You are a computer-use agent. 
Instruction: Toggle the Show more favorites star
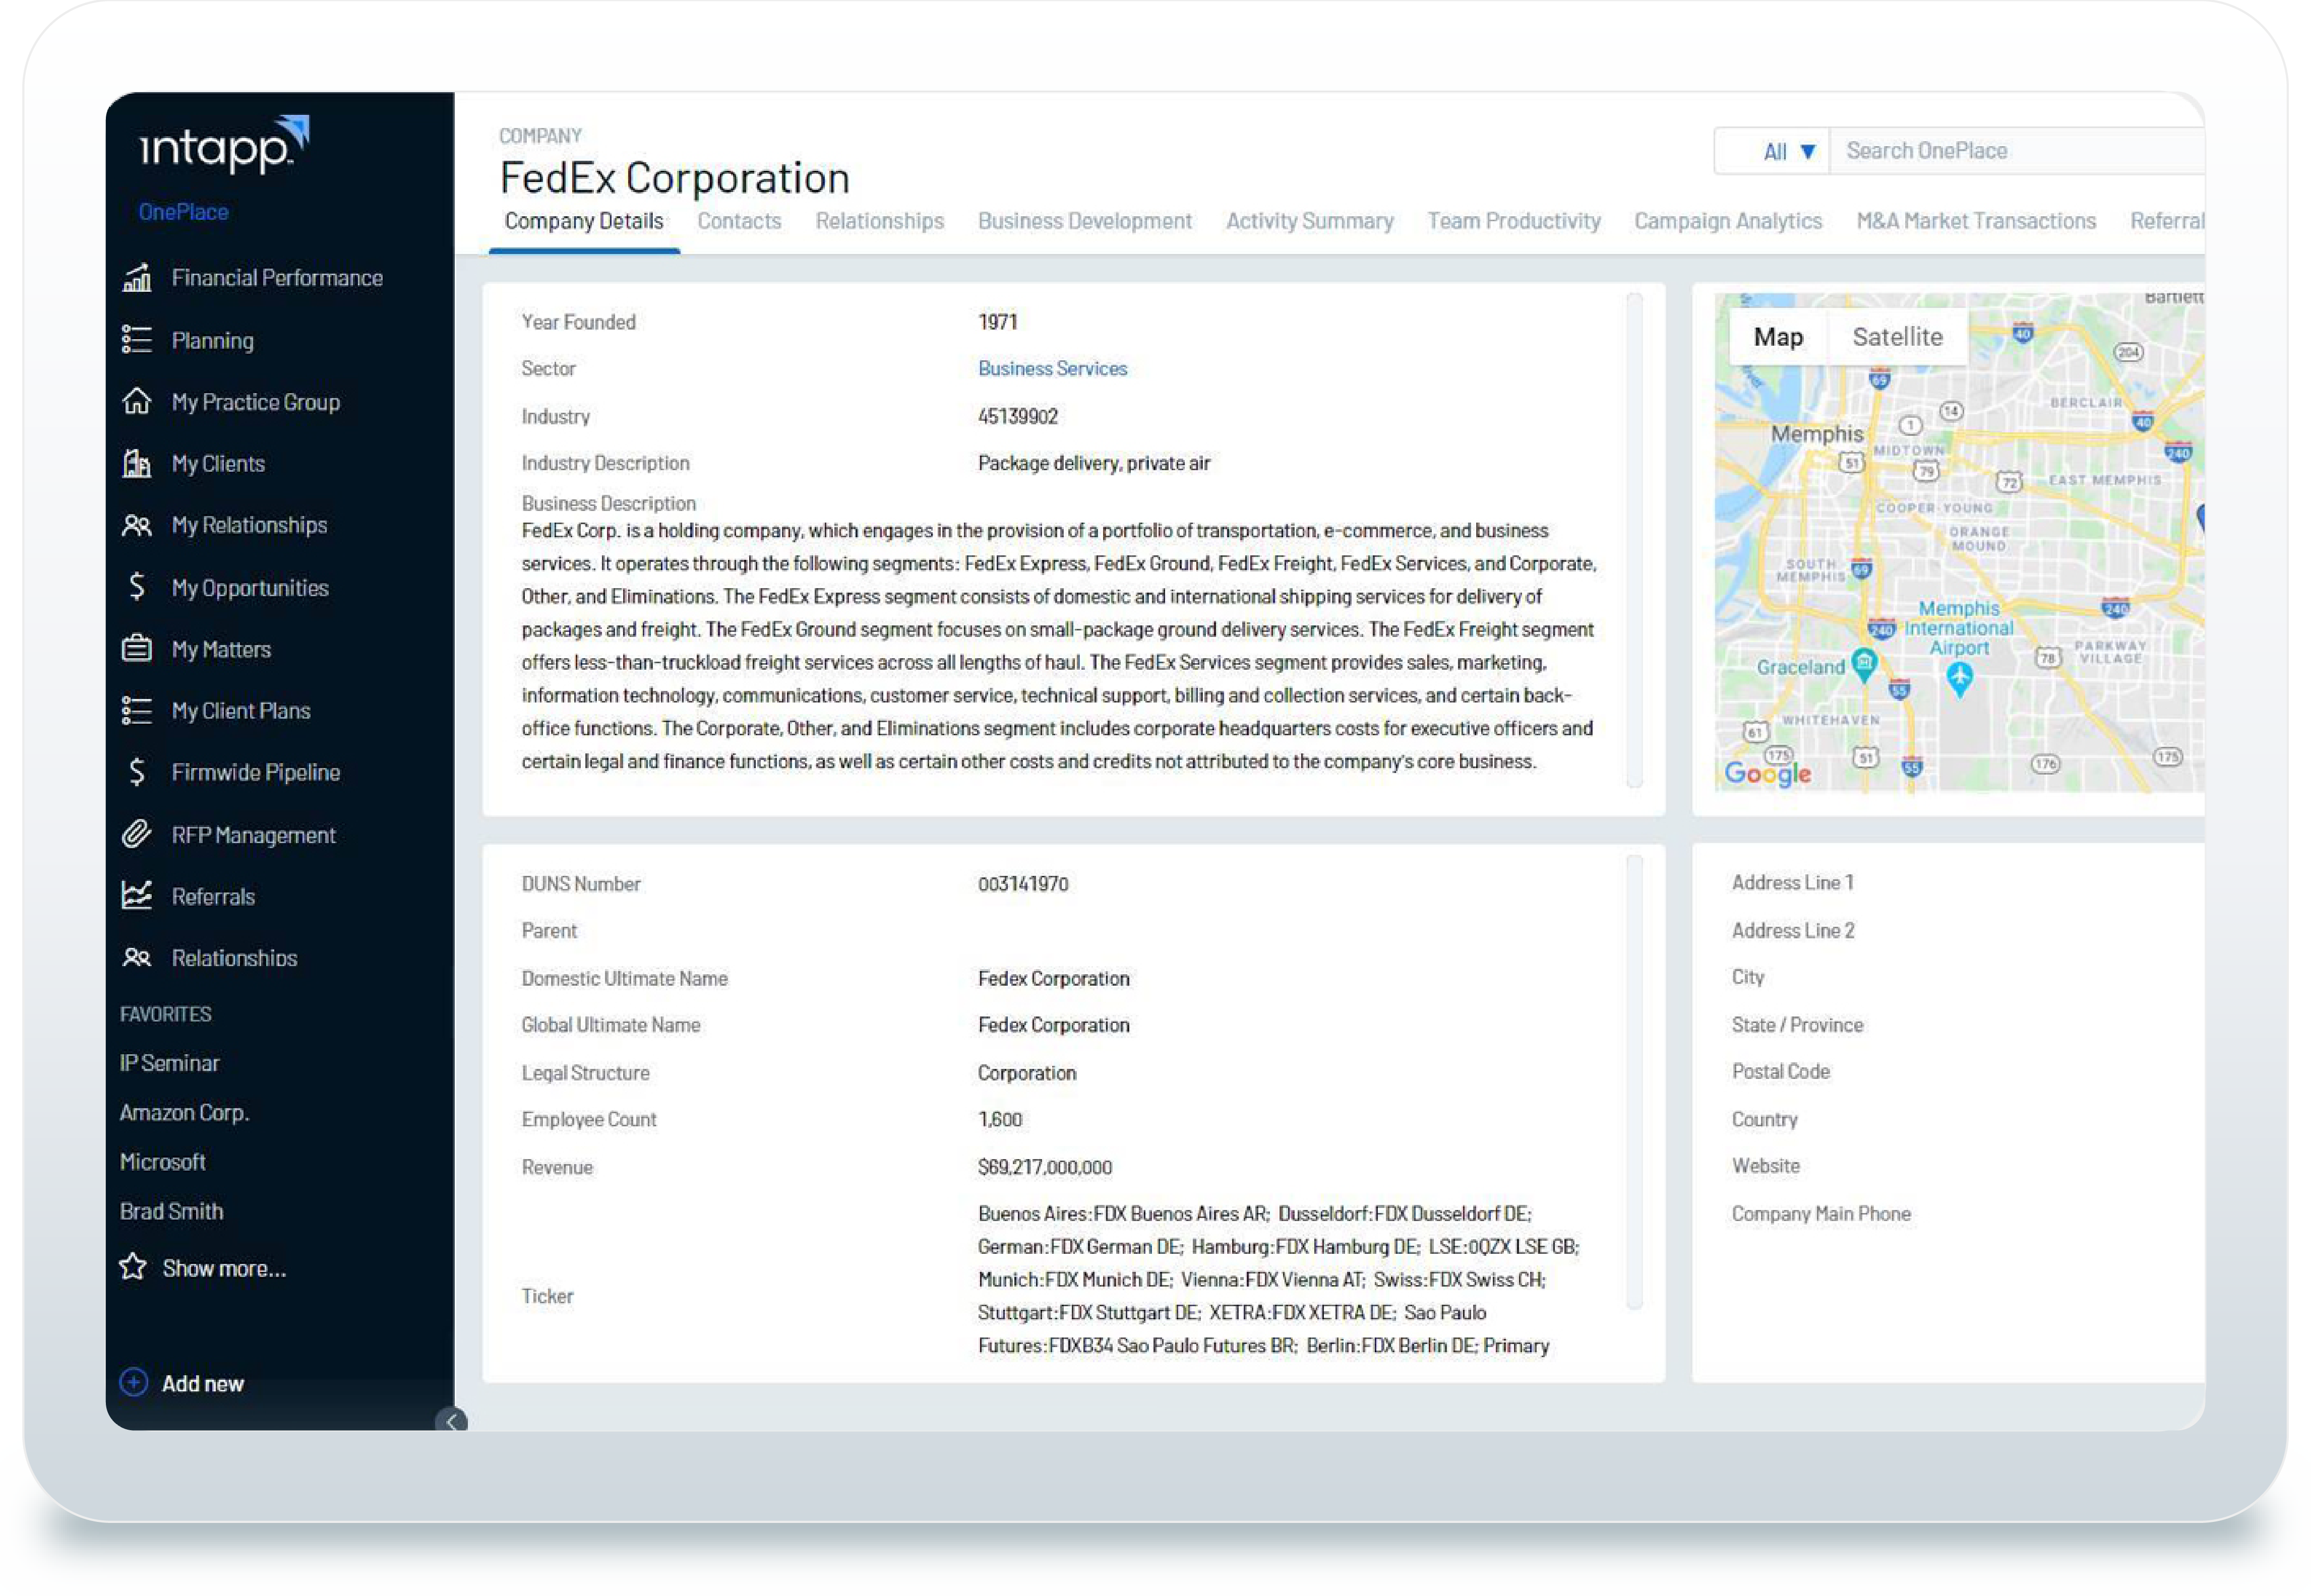click(134, 1267)
